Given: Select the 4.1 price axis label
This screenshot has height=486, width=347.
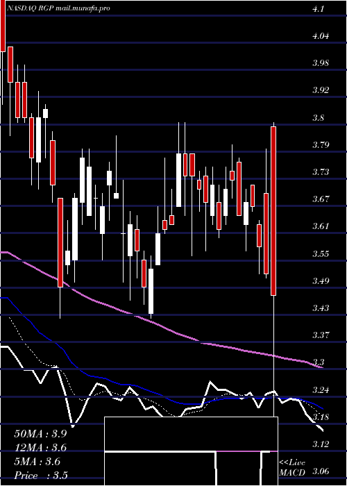Looking at the screenshot, I should click(318, 9).
